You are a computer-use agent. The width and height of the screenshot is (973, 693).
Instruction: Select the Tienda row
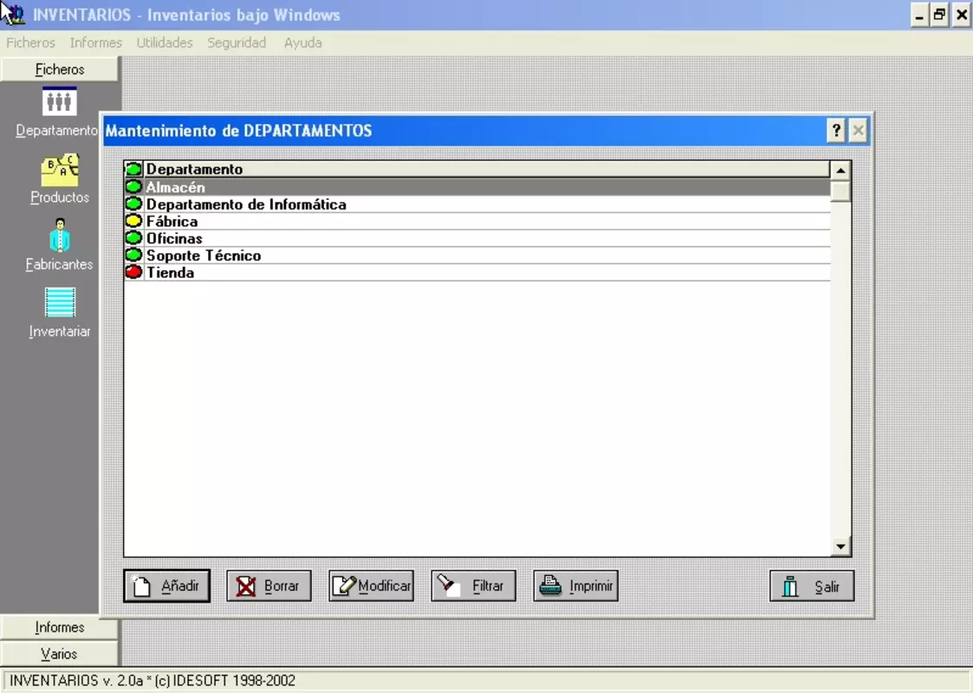[x=477, y=272]
